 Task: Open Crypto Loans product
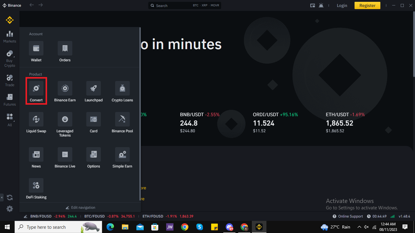122,92
